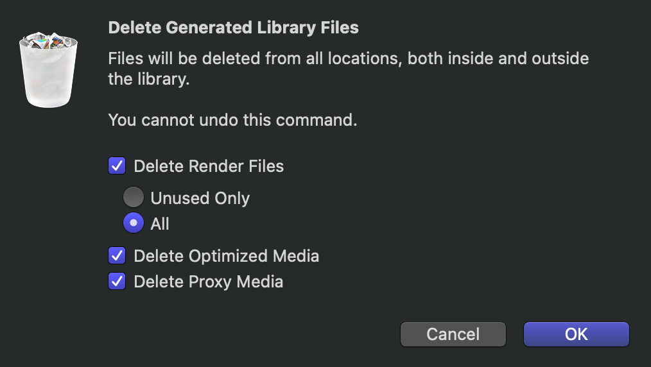Click the 'You cannot undo this command' warning

(232, 120)
